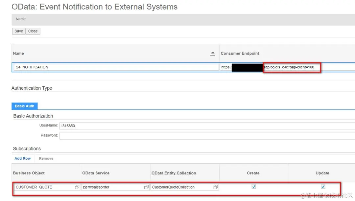Screen dimensions: 355x201
Task: Click the Create column header
Action: [253, 173]
